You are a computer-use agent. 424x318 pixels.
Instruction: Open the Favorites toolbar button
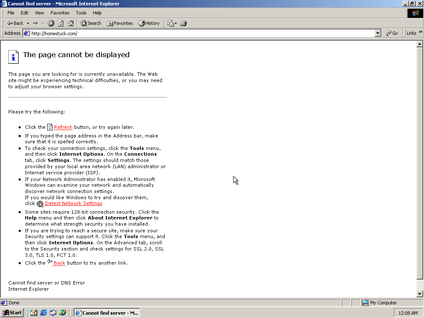120,23
